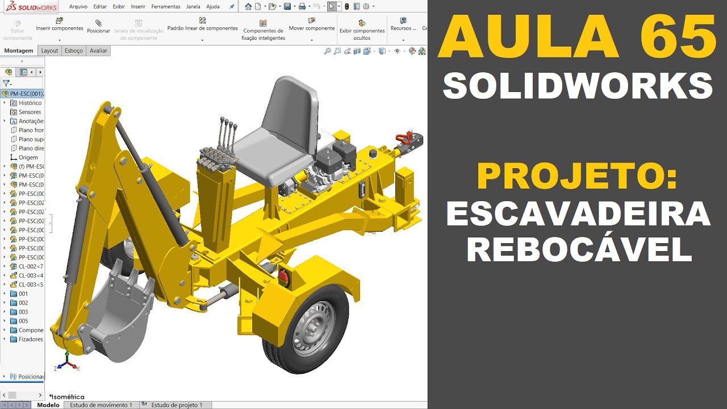Open the Editar menu
Viewport: 727px width, 409px height.
coord(100,7)
